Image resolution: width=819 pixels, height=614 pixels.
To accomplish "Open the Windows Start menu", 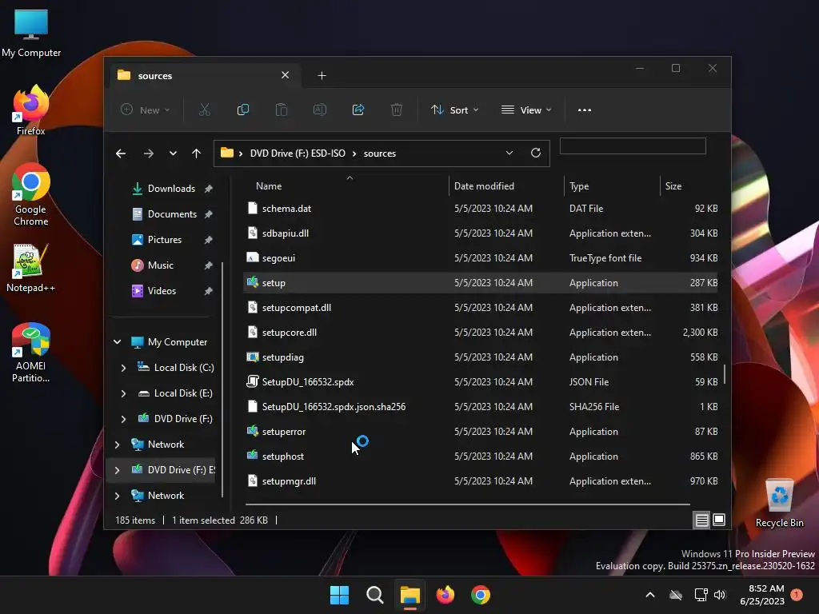I will [339, 595].
